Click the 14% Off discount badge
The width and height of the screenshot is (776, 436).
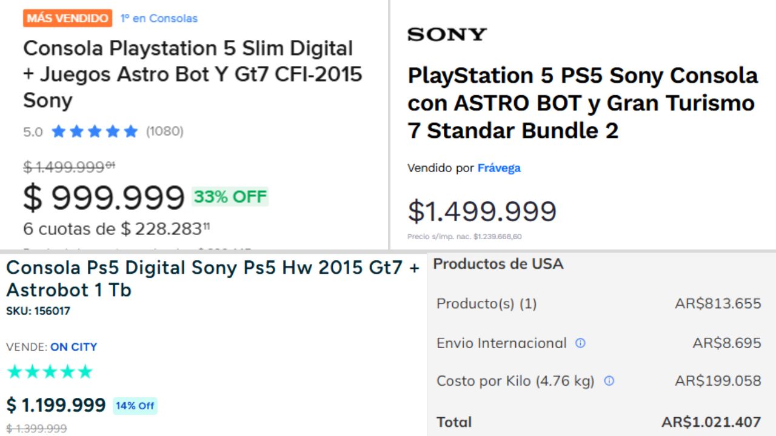135,406
